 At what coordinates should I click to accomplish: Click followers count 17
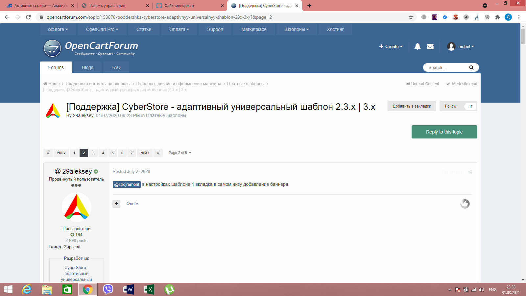click(x=471, y=106)
